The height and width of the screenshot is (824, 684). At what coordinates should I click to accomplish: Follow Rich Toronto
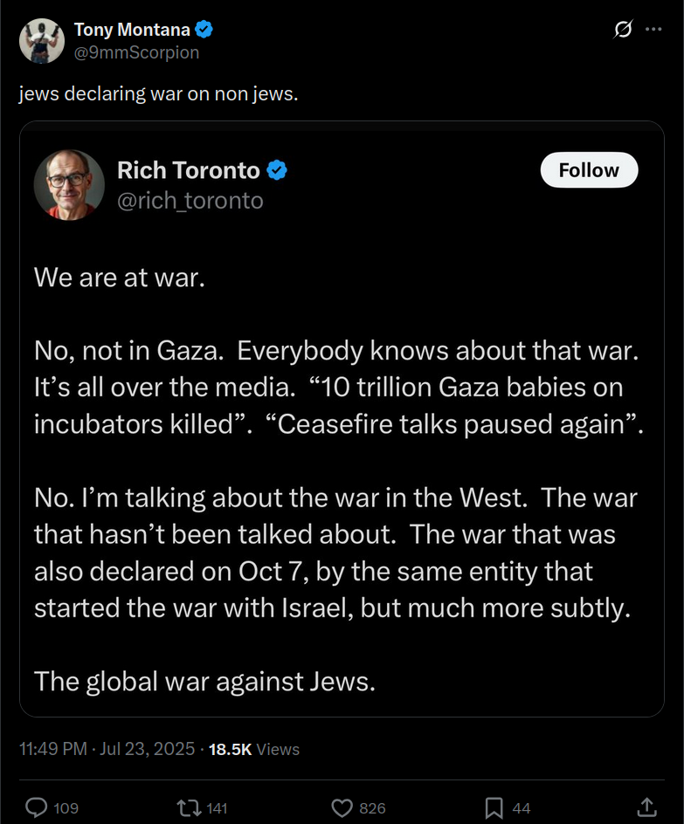(x=589, y=170)
